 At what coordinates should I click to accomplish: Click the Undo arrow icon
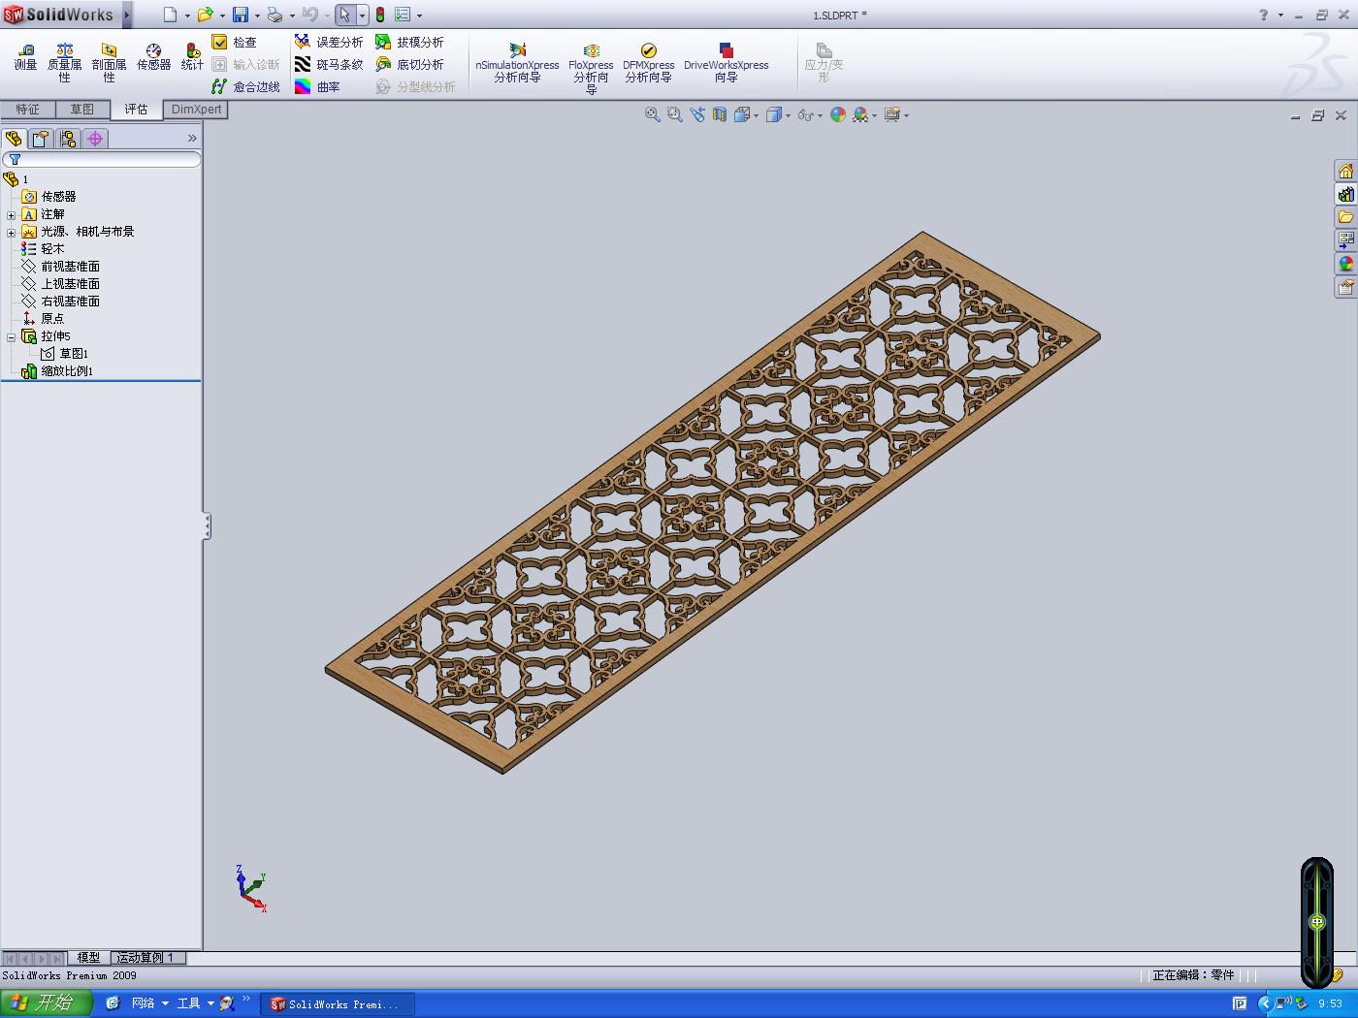(309, 15)
